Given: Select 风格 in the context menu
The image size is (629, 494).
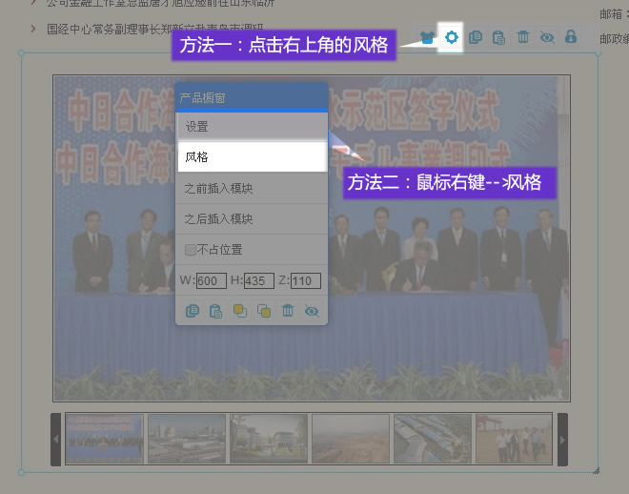Looking at the screenshot, I should (x=252, y=157).
